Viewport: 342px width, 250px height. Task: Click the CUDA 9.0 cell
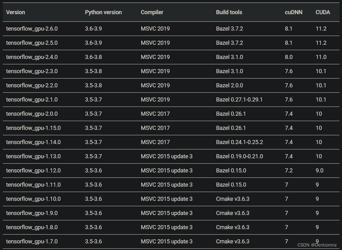point(320,171)
